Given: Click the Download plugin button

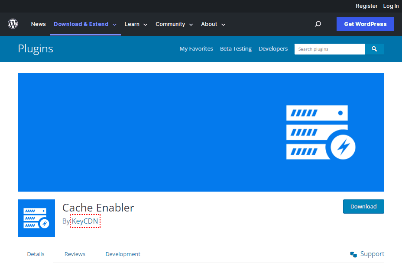Looking at the screenshot, I should coord(363,206).
